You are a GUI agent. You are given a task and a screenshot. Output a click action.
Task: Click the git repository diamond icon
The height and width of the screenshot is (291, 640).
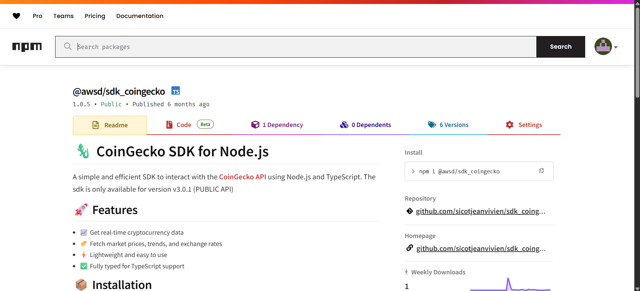pyautogui.click(x=410, y=211)
